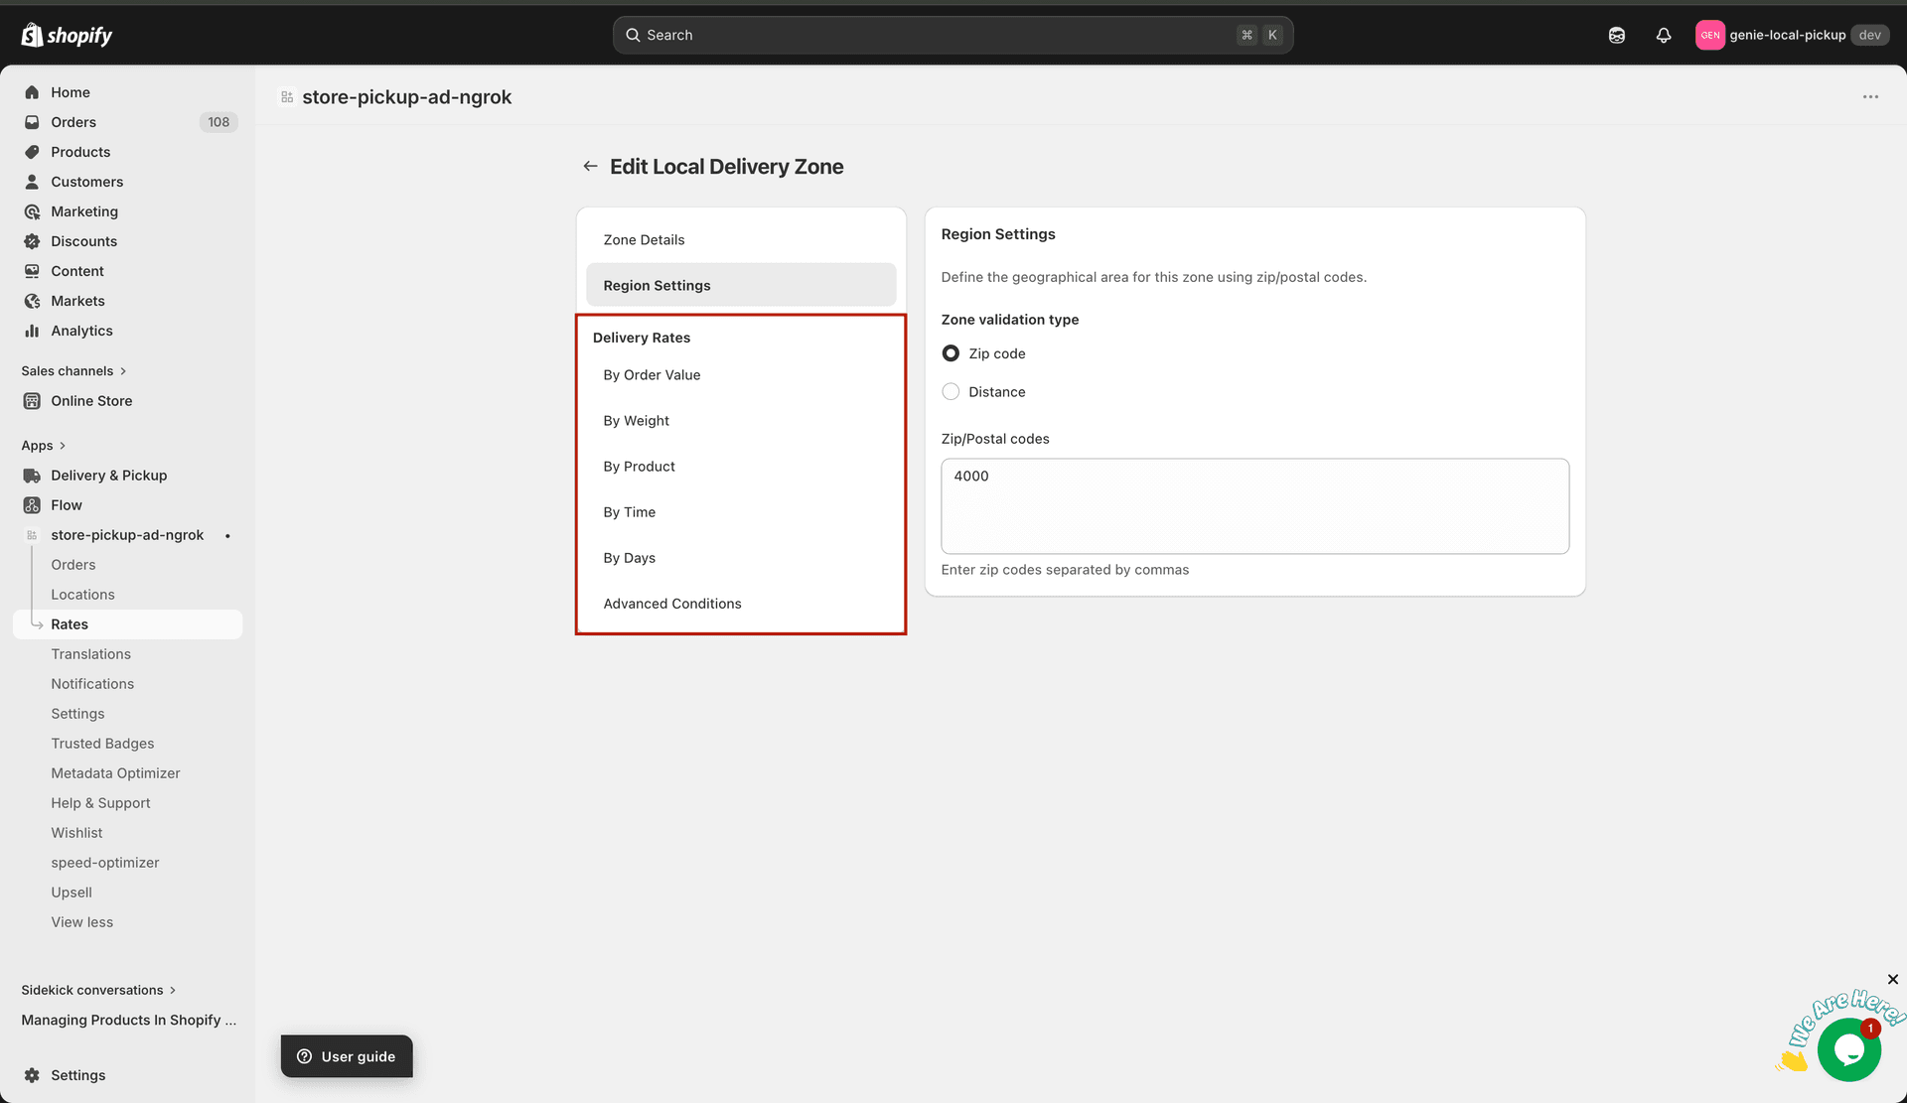Open Trusted Badges
Screen dimensions: 1907x1103
coord(102,744)
